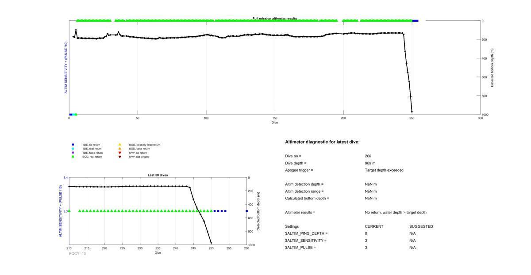Image resolution: width=531 pixels, height=275 pixels.
Task: Click the 'Dive' x-axis label of top plot
Action: click(275, 122)
